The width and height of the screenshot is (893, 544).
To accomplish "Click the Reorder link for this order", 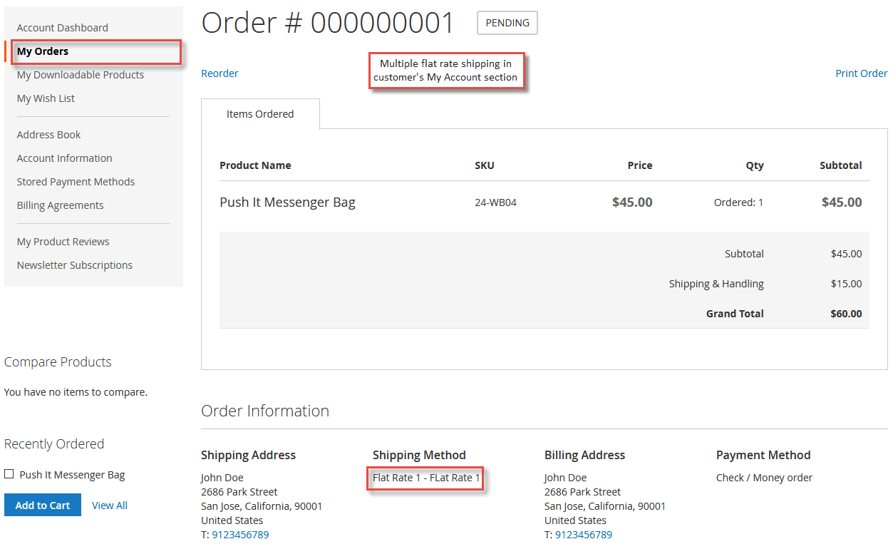I will coord(220,73).
